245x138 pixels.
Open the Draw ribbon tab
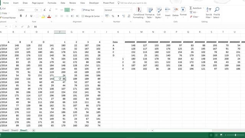point(25,3)
